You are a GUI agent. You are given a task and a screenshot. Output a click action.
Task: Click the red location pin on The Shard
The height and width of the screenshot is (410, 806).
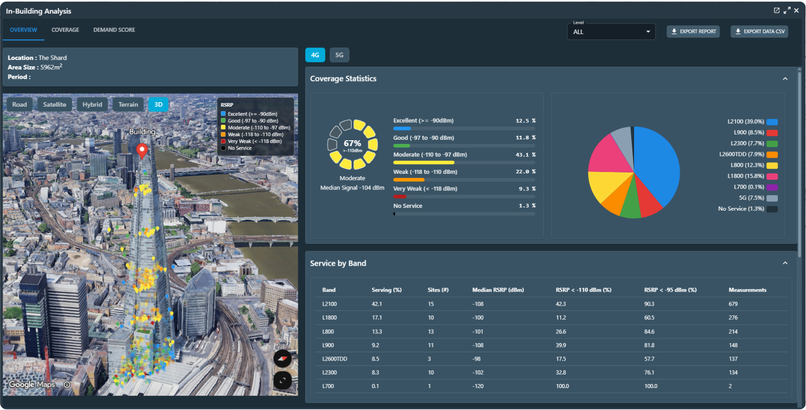(142, 151)
